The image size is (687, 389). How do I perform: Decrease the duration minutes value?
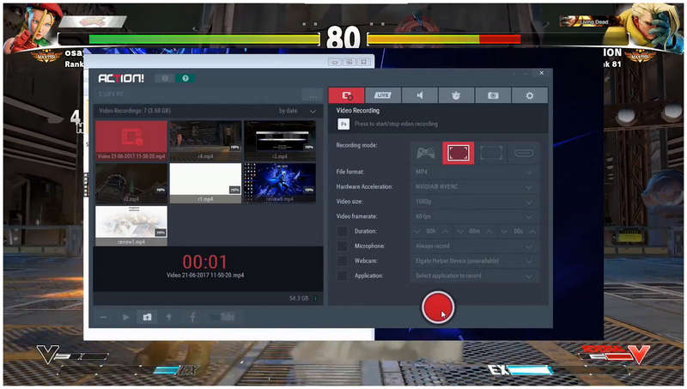(x=460, y=231)
